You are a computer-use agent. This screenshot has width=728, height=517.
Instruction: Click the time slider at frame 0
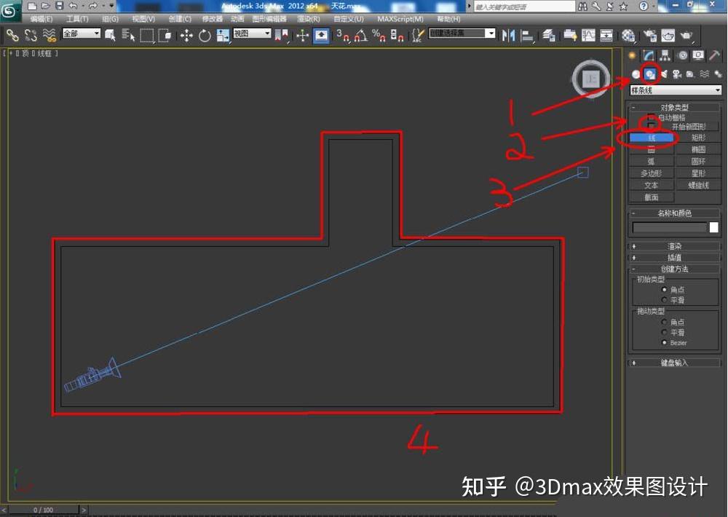42,510
